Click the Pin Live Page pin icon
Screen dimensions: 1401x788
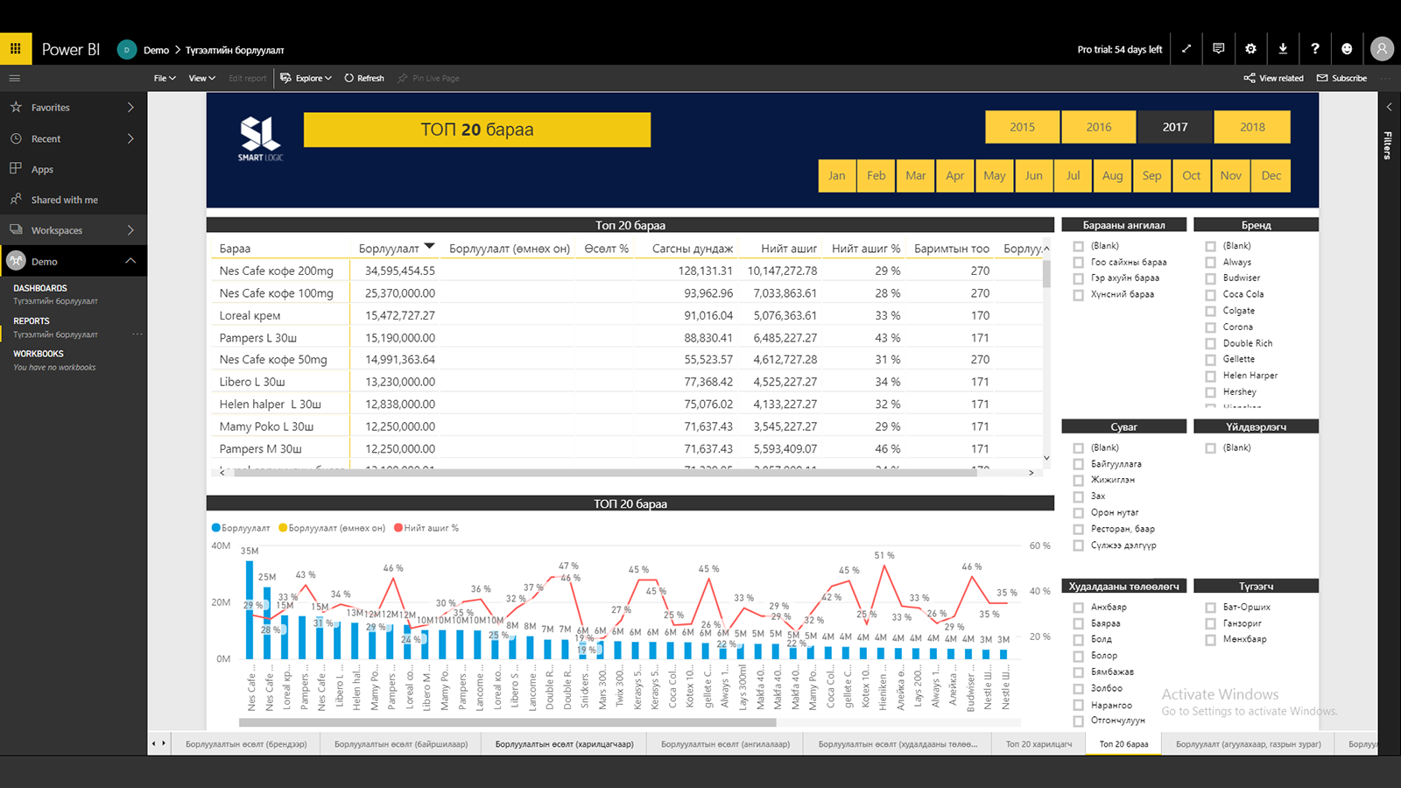[403, 78]
